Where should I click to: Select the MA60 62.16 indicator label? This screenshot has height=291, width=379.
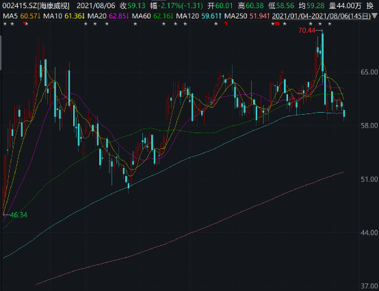pyautogui.click(x=153, y=16)
